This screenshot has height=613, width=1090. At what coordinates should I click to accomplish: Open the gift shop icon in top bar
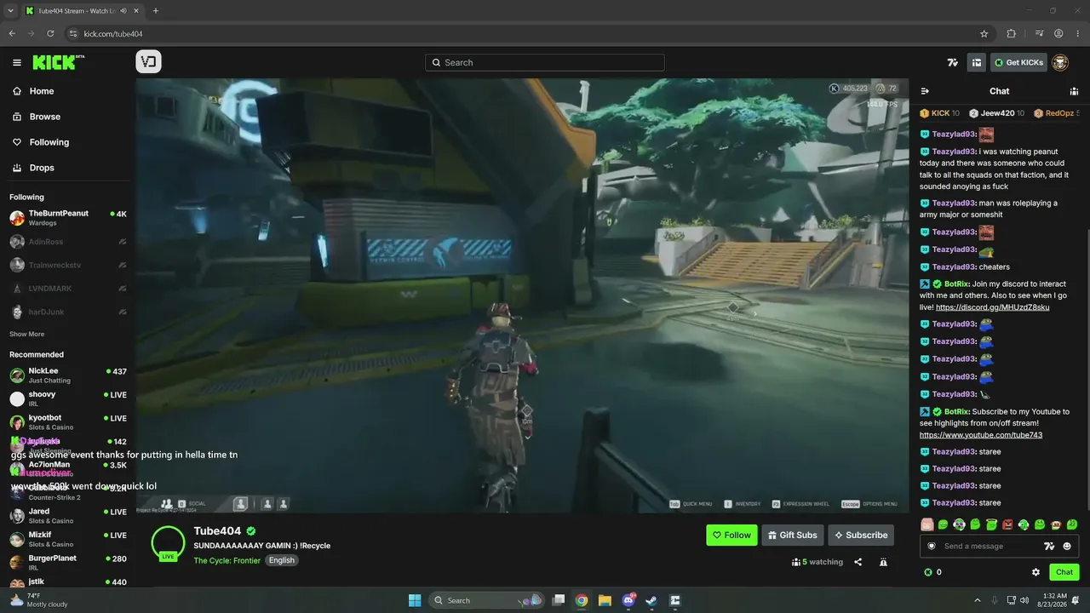coord(977,62)
